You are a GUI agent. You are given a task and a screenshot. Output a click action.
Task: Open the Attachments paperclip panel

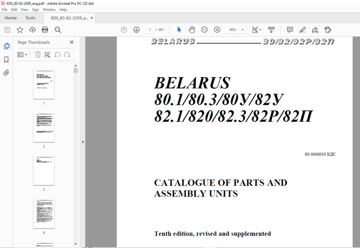pyautogui.click(x=6, y=73)
